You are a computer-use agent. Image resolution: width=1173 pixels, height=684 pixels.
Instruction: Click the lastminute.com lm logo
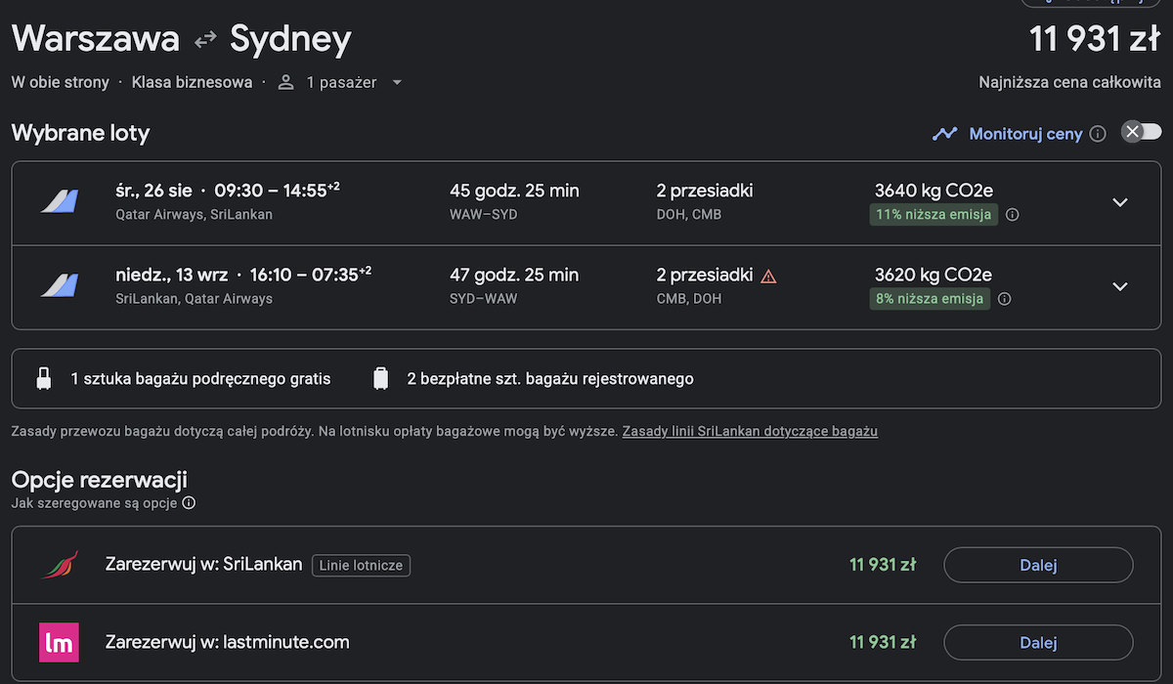pyautogui.click(x=59, y=643)
